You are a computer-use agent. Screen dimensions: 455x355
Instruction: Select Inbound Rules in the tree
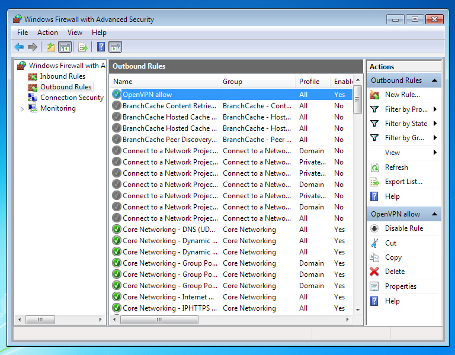62,76
